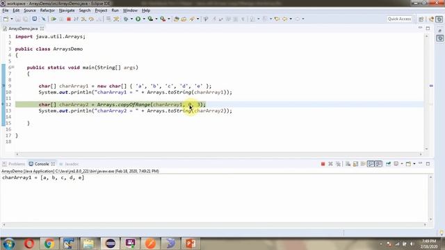This screenshot has height=250, width=445.
Task: Open the Open Console dropdown arrow
Action: coord(414,164)
